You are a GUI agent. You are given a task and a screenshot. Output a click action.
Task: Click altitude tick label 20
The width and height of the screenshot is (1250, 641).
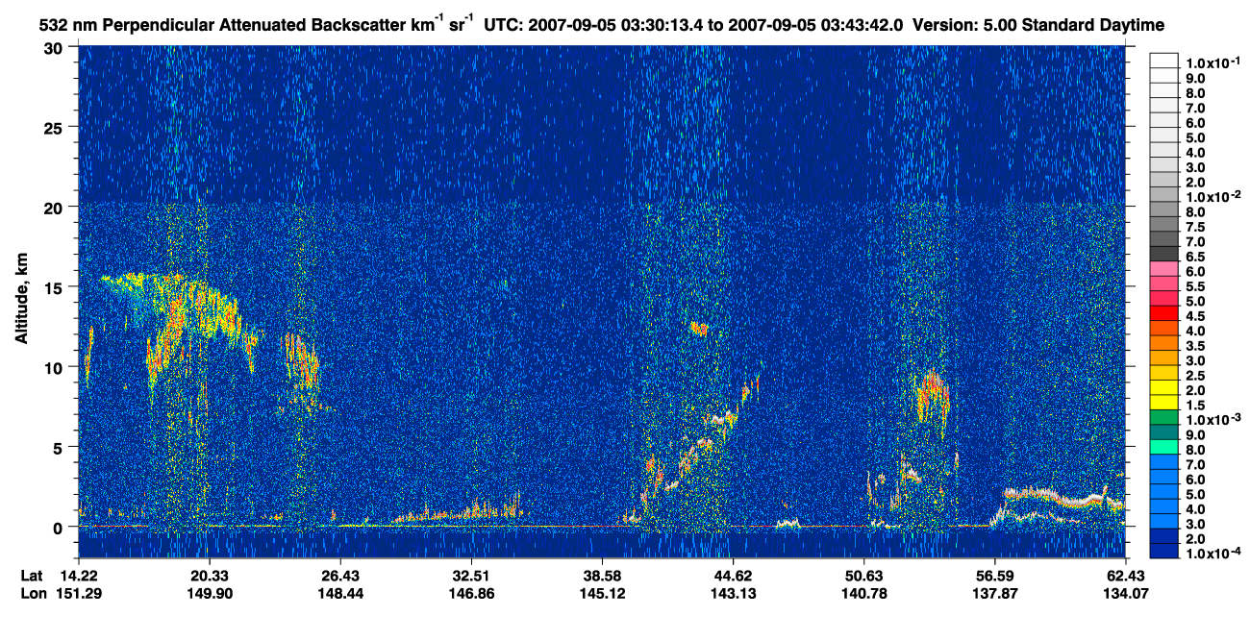[x=54, y=207]
